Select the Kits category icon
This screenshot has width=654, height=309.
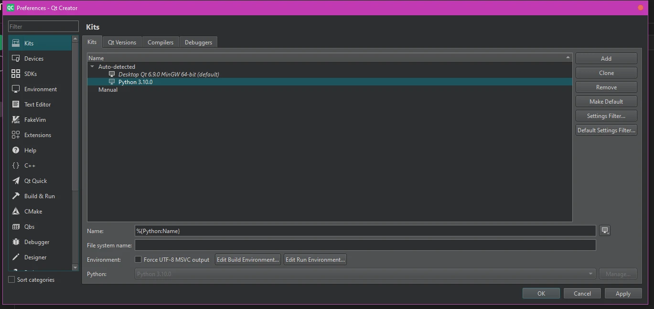point(16,43)
